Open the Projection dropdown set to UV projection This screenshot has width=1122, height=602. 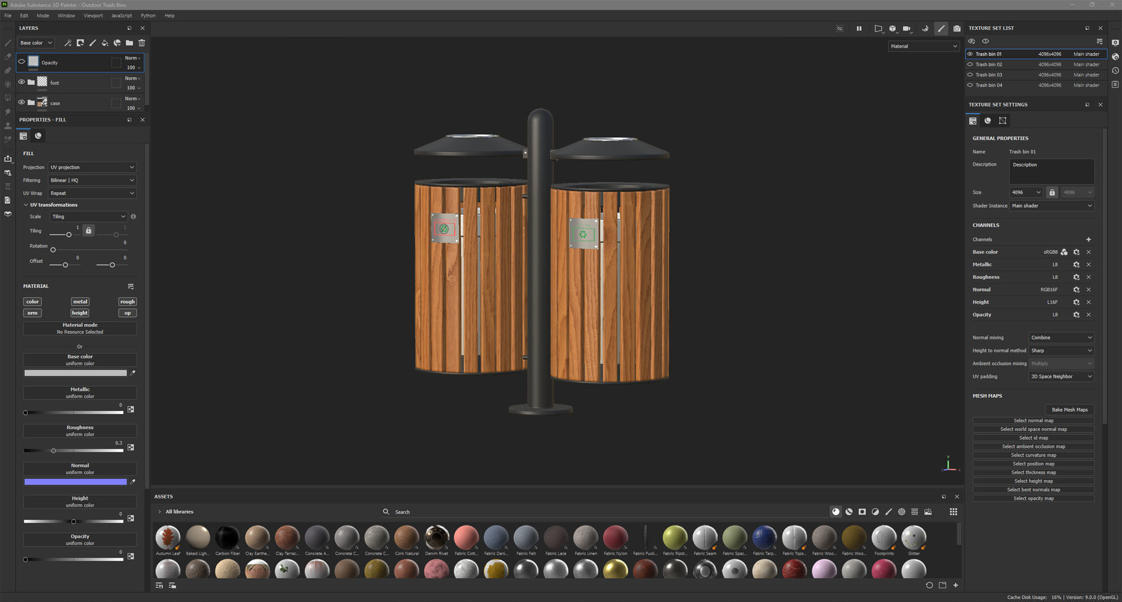pos(92,167)
